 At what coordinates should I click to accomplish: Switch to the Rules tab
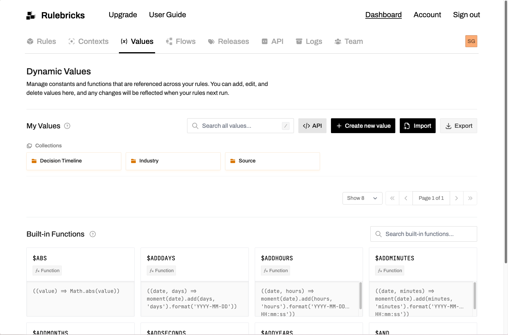[42, 42]
